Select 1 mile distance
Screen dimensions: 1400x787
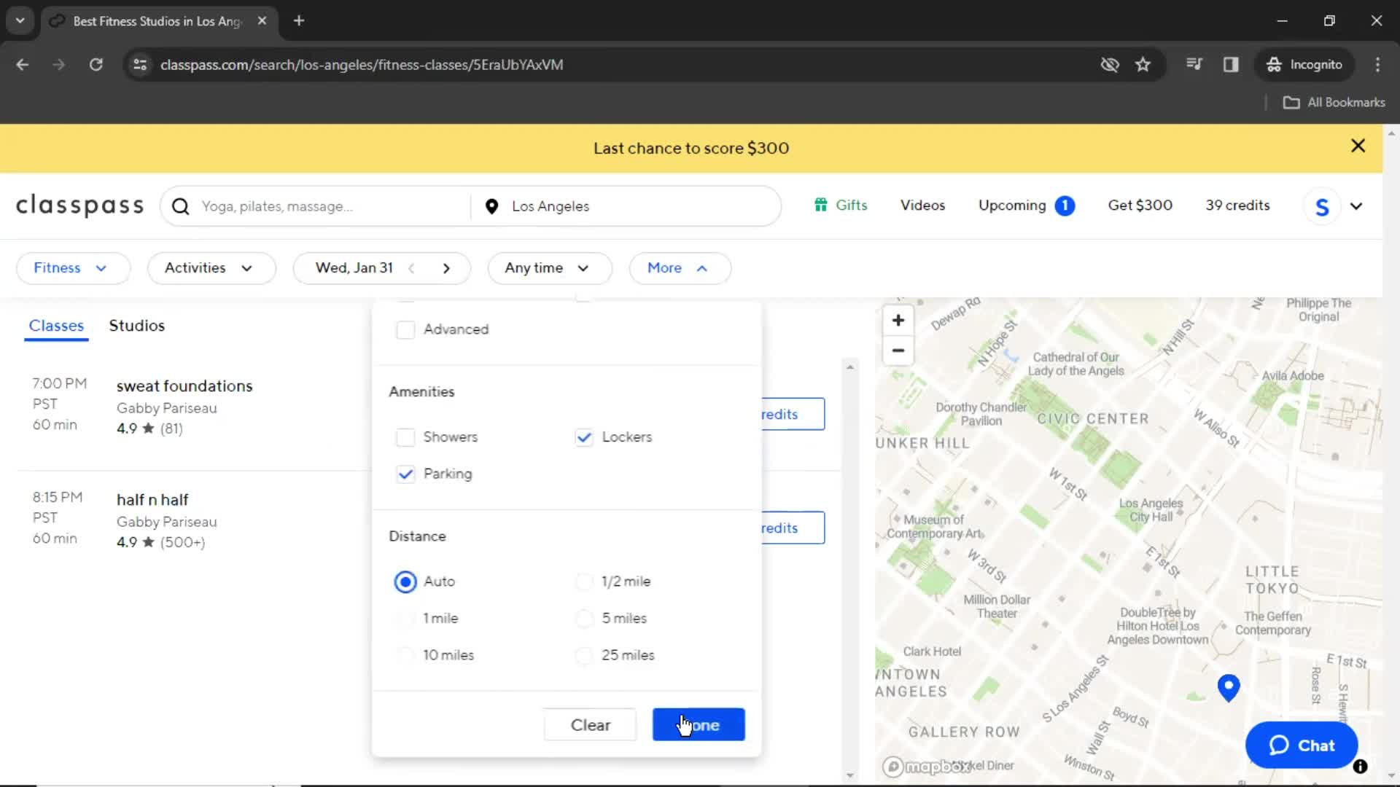(x=405, y=619)
